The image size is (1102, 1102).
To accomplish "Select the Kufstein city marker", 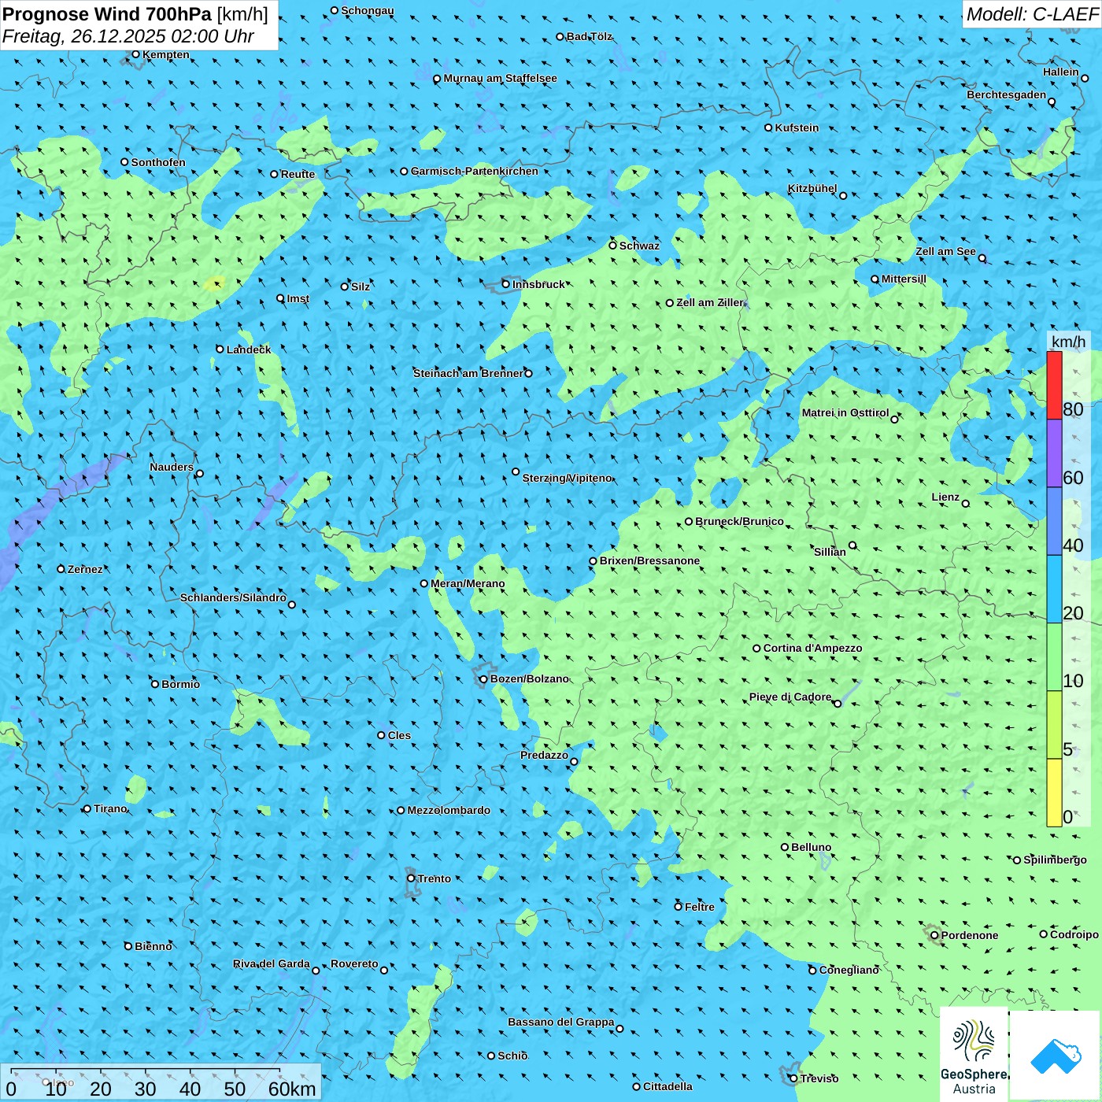I will pos(769,128).
